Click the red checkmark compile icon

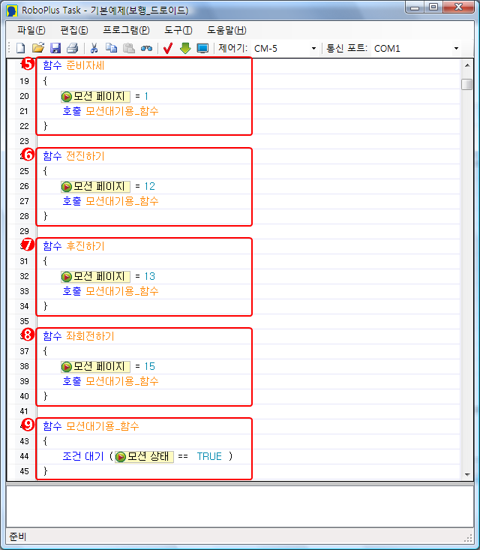(168, 48)
